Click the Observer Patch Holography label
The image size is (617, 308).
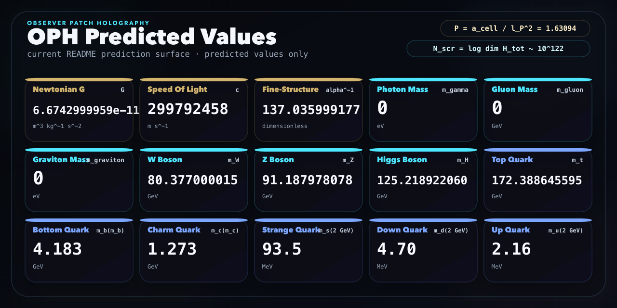[88, 23]
